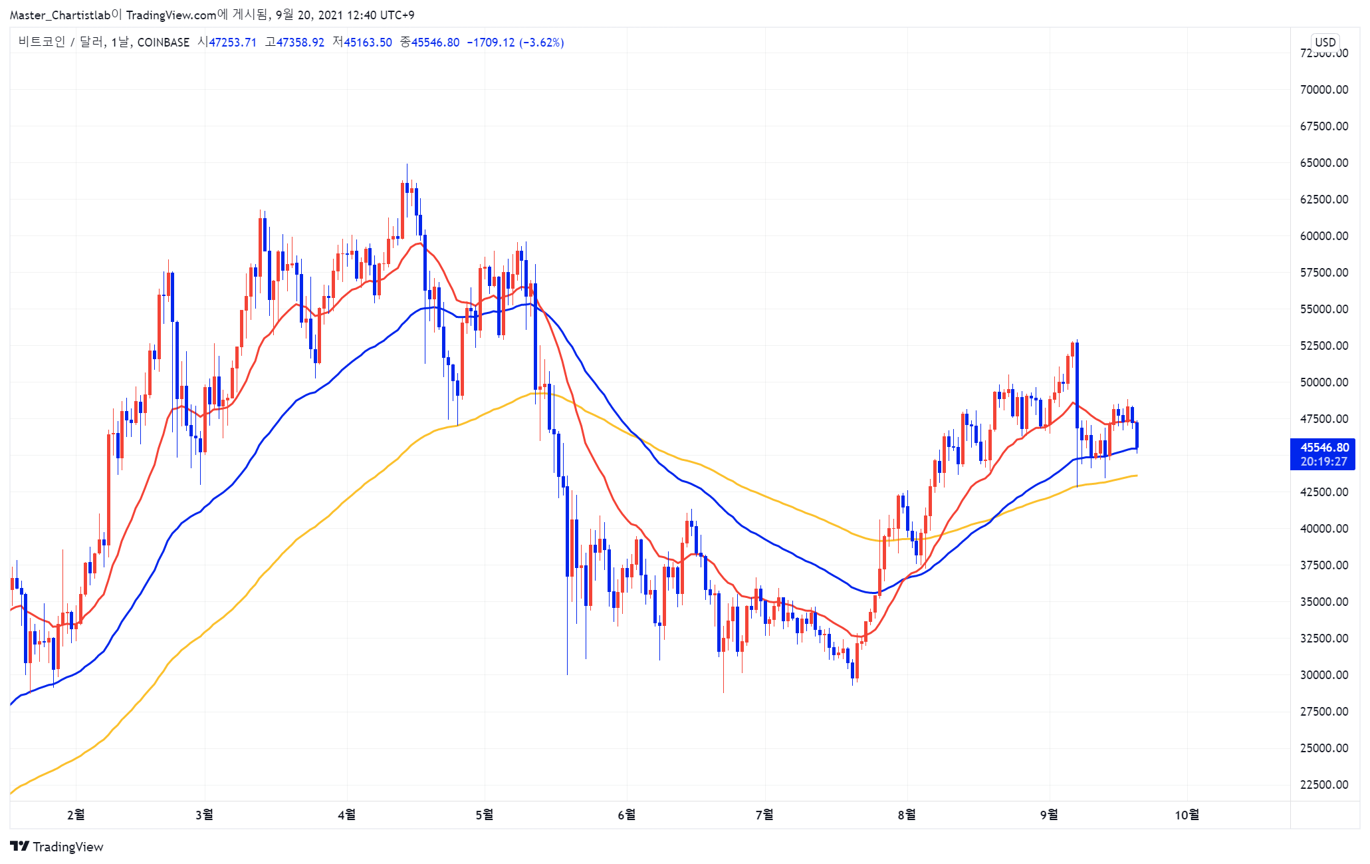
Task: Click the 50000.00 price axis label
Action: [x=1324, y=382]
